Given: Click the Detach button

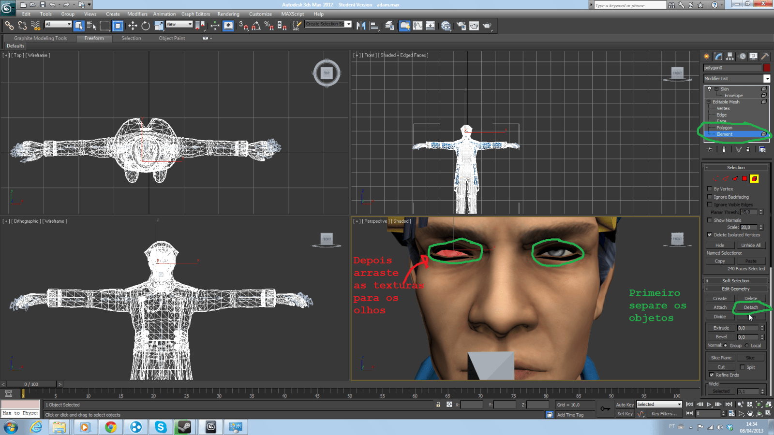Looking at the screenshot, I should click(751, 307).
